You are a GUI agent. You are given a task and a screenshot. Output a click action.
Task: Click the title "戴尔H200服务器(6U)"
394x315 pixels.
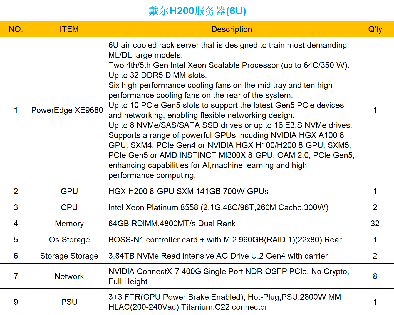pos(197,11)
